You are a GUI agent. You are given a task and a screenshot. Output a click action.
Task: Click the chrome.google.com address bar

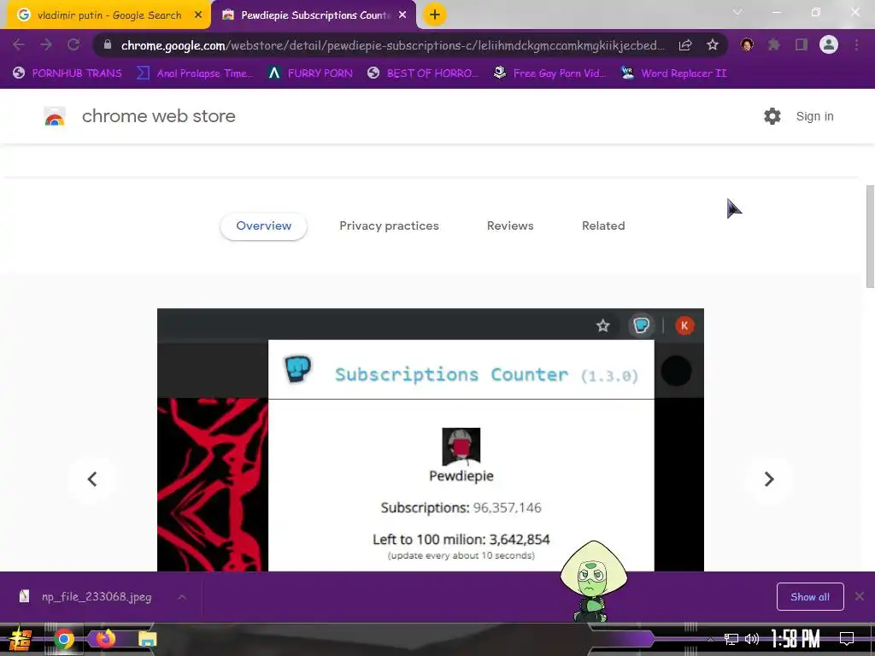point(391,45)
